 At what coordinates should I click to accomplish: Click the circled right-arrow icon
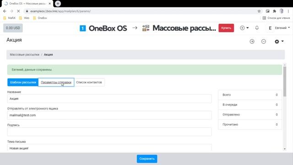coord(252,41)
